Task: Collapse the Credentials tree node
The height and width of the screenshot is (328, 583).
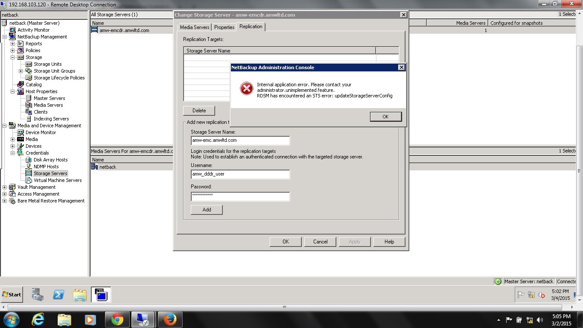Action: [x=13, y=153]
